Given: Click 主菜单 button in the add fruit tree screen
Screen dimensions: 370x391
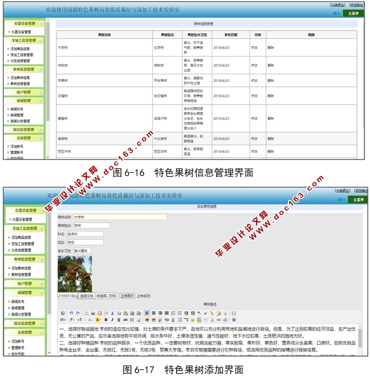Looking at the screenshot, I should (x=358, y=200).
